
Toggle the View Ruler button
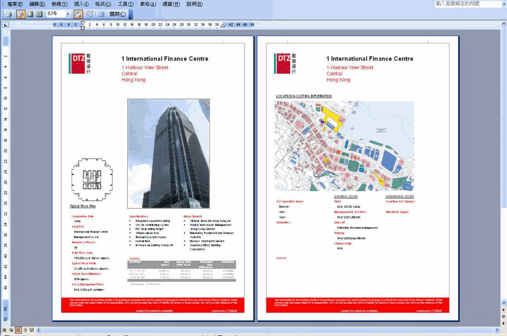click(78, 14)
